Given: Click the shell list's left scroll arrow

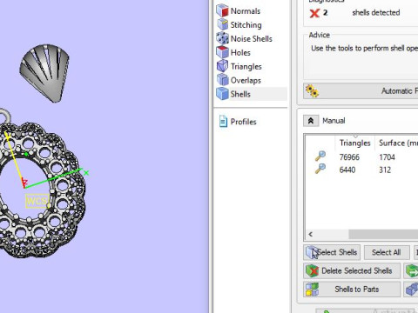Looking at the screenshot, I should coord(311,234).
